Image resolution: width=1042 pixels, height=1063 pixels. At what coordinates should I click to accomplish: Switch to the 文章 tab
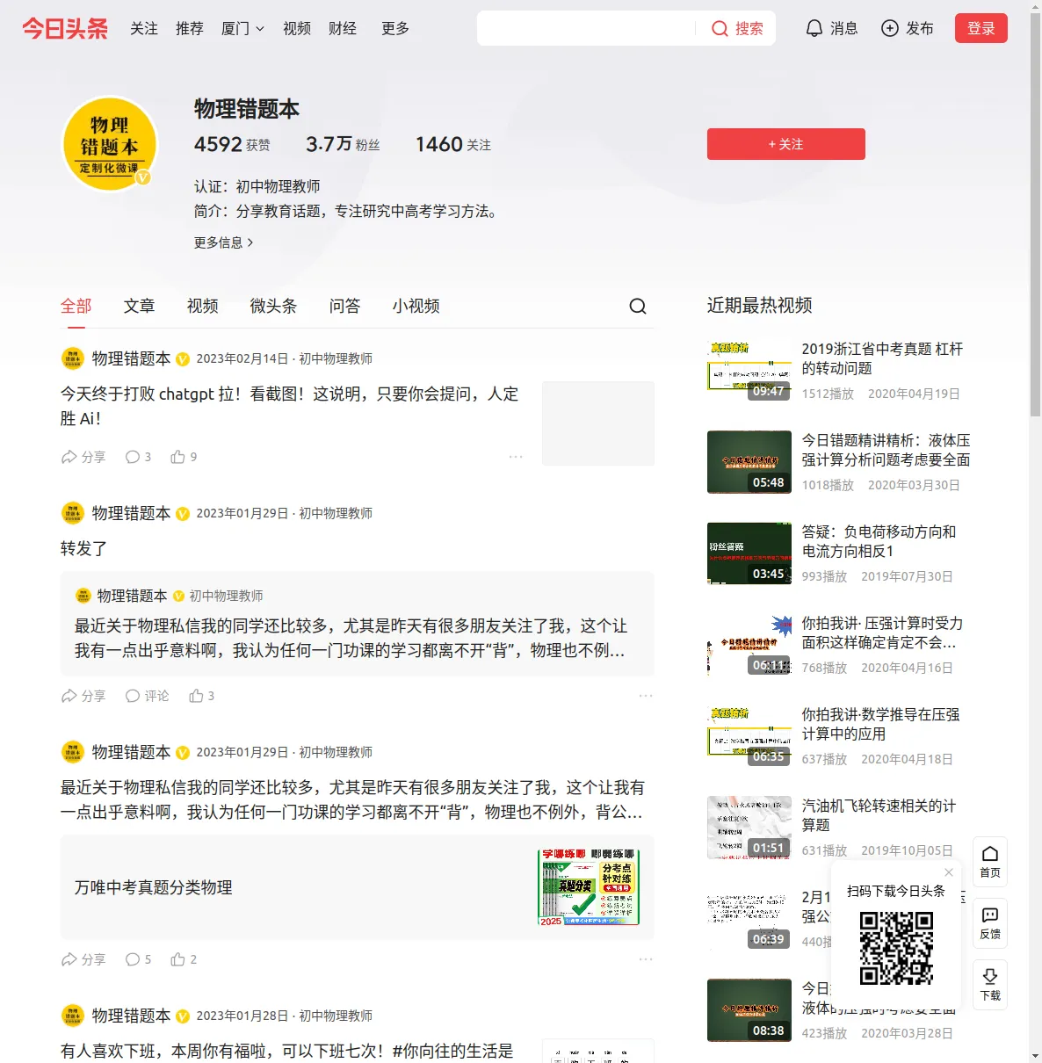click(140, 306)
